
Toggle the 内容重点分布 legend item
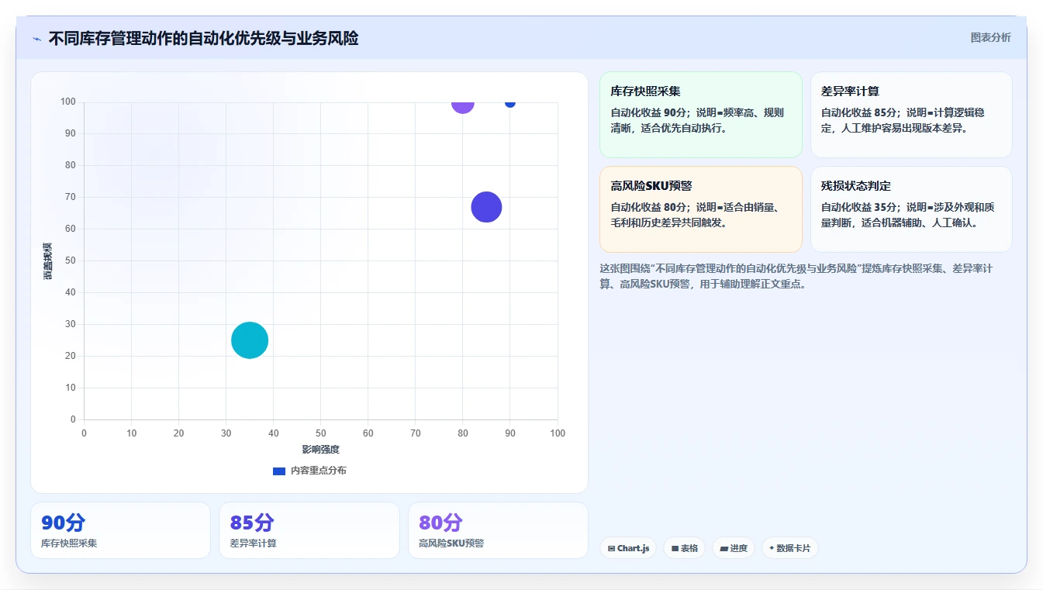click(x=309, y=471)
